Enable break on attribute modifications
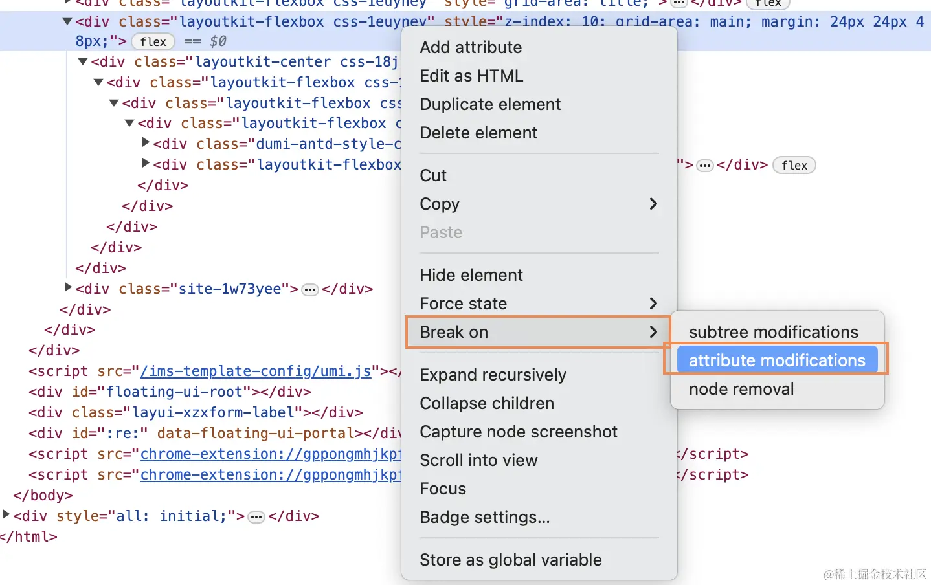Image resolution: width=931 pixels, height=585 pixels. 776,360
